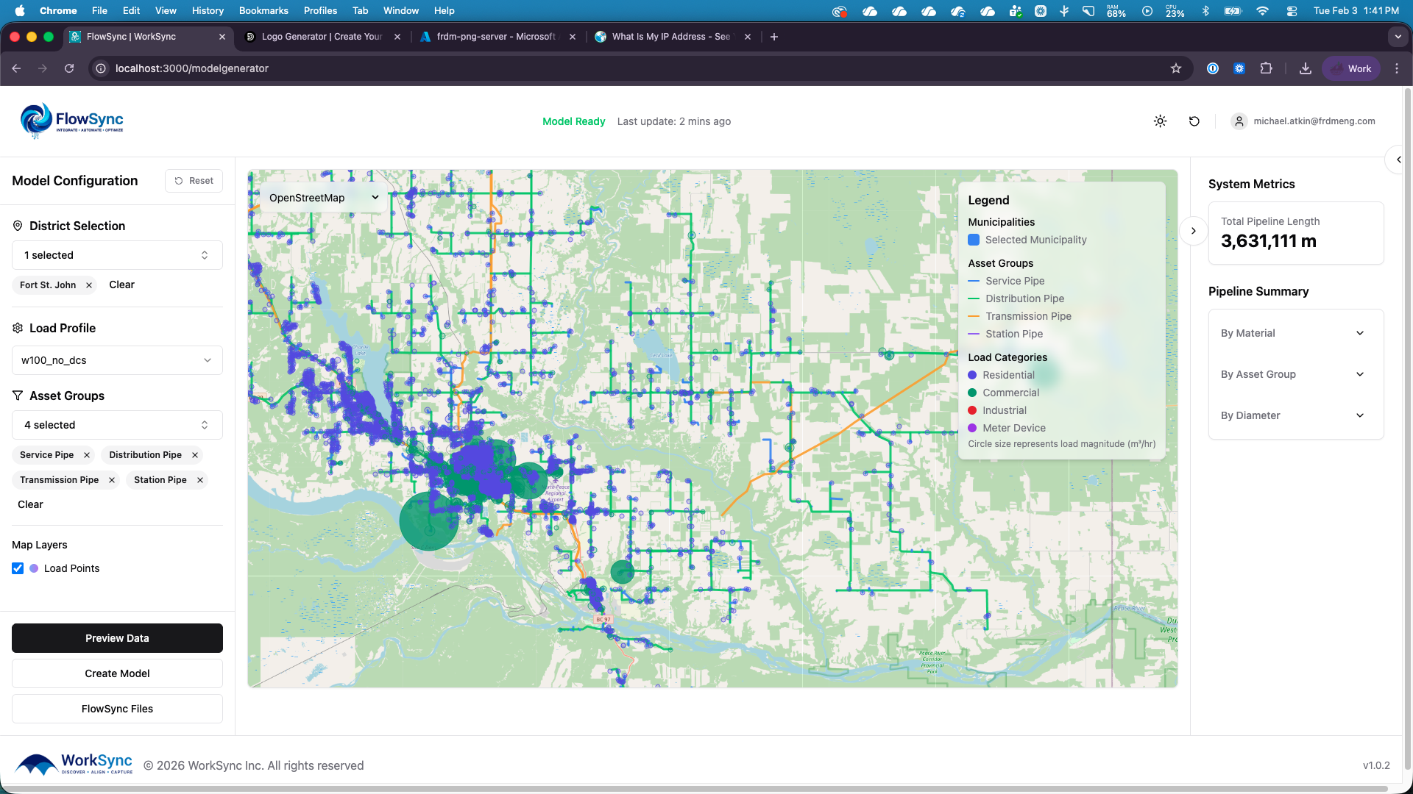Click the Preview Data button
The image size is (1413, 794).
tap(117, 638)
